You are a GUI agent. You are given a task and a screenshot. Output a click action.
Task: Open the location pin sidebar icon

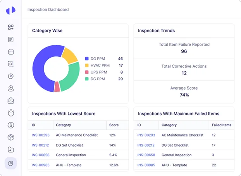pyautogui.click(x=11, y=88)
